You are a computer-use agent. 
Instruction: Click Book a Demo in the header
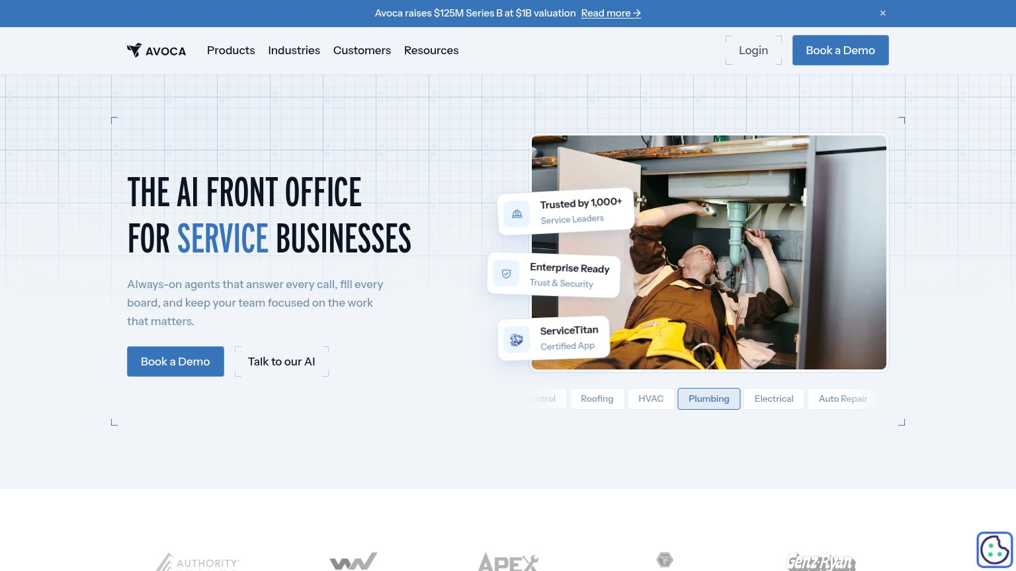pyautogui.click(x=841, y=50)
